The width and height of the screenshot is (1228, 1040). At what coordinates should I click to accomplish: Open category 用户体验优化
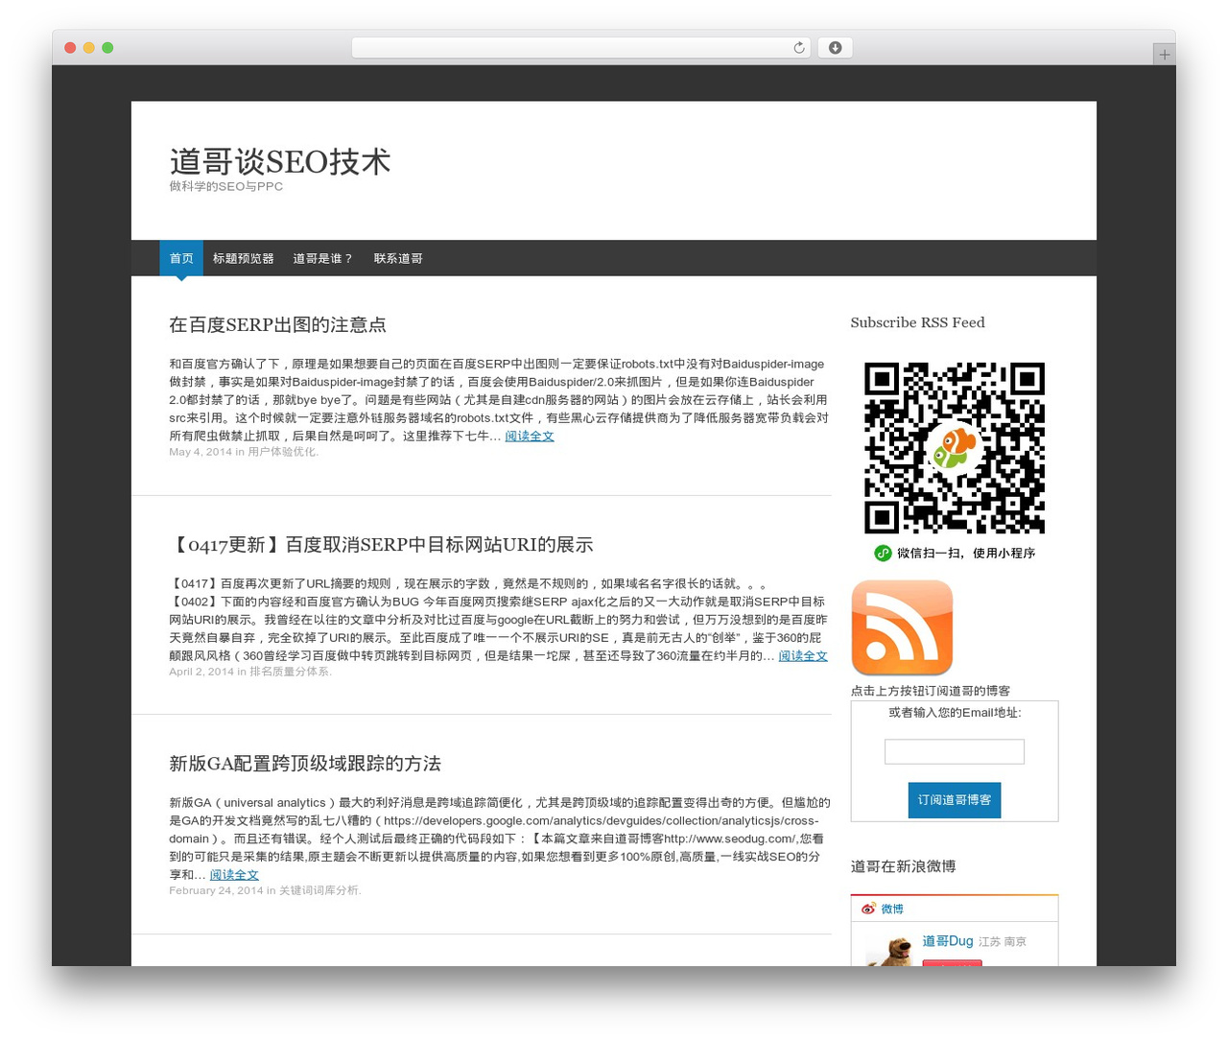pos(281,452)
